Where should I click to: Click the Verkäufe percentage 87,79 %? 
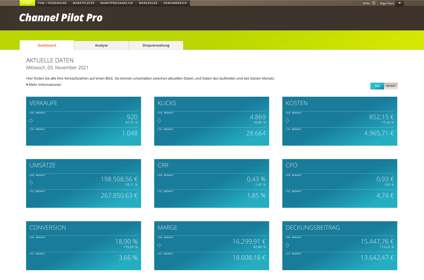pos(131,122)
